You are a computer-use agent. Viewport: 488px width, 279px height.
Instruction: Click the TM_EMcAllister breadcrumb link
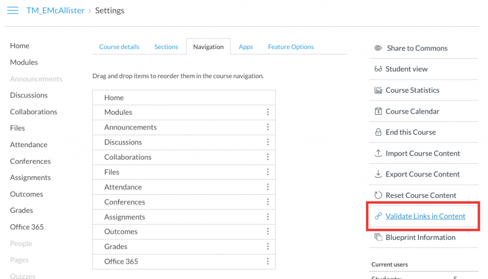[x=55, y=10]
